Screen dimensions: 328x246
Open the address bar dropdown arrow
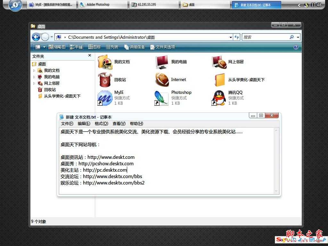pos(231,37)
